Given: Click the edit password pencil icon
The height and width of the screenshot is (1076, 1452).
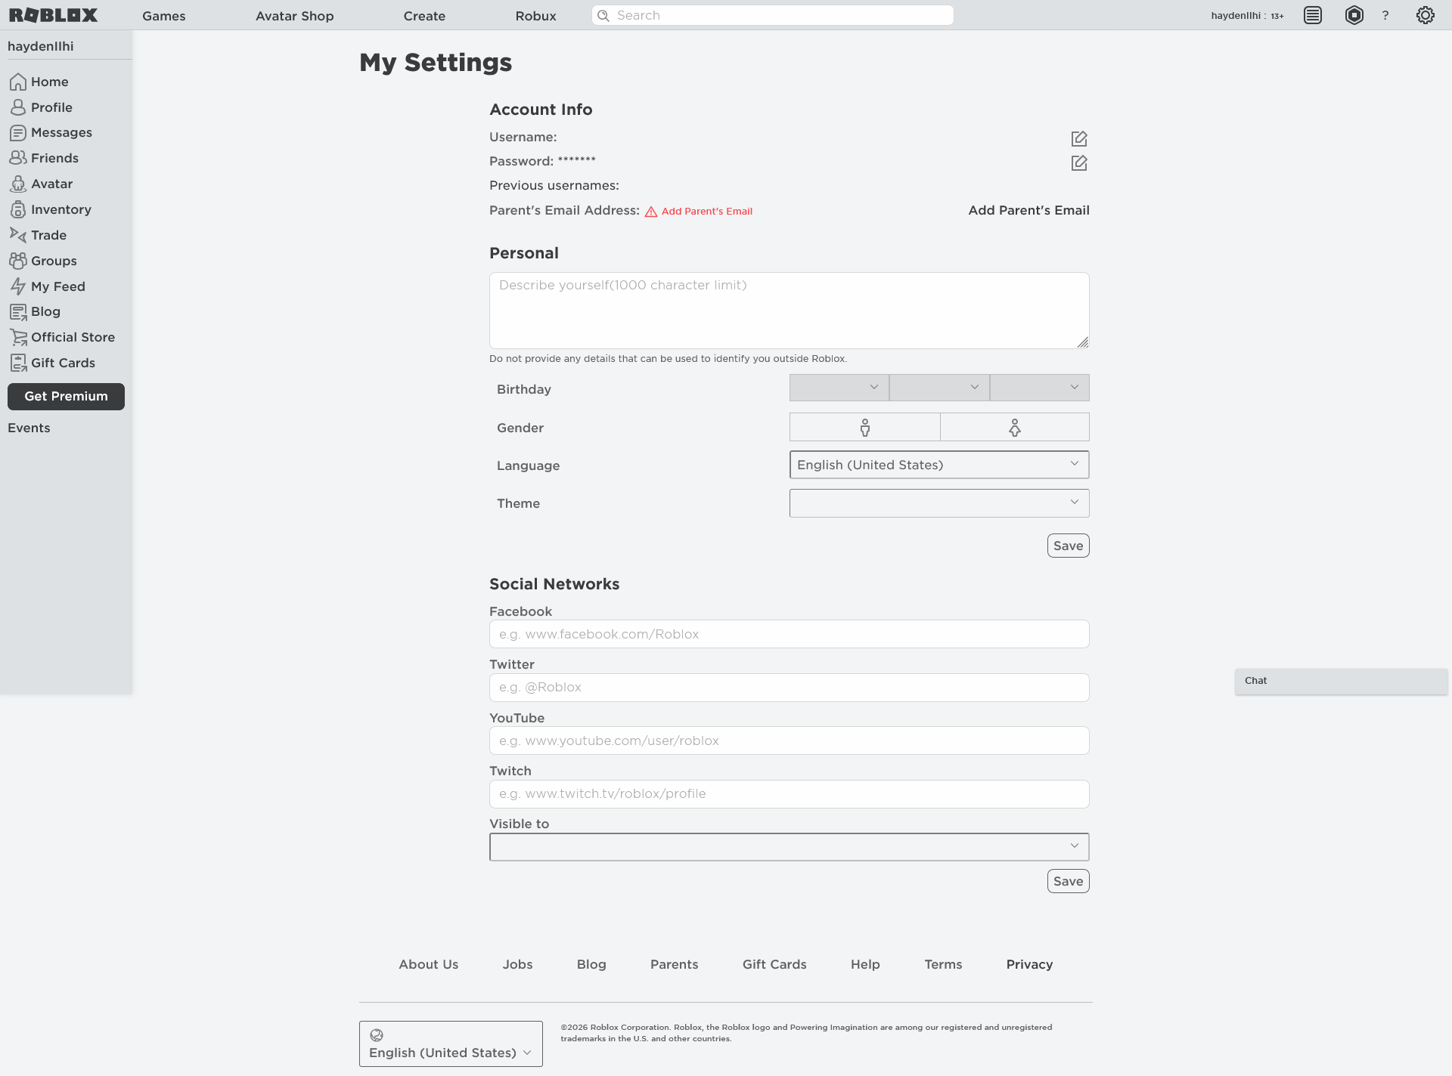Looking at the screenshot, I should tap(1079, 162).
